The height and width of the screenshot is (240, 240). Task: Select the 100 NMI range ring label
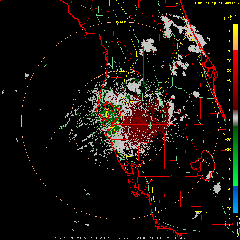pos(120,22)
